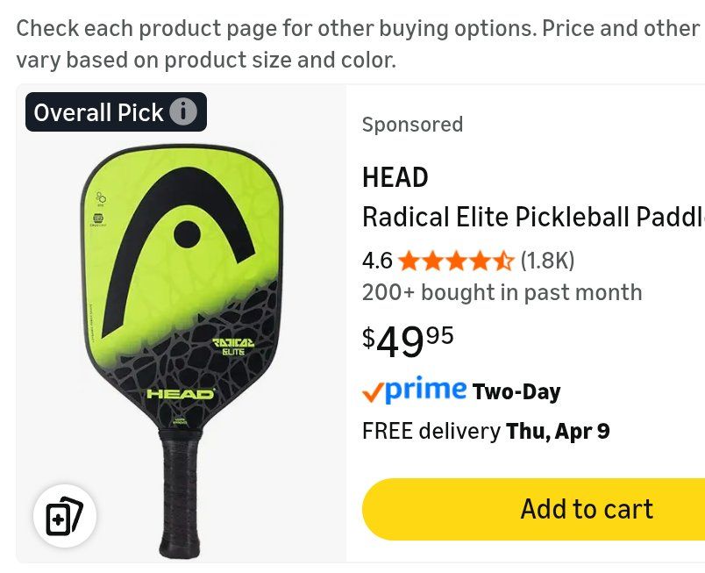The width and height of the screenshot is (705, 573).
Task: Click the half-filled fifth star
Action: tap(503, 261)
